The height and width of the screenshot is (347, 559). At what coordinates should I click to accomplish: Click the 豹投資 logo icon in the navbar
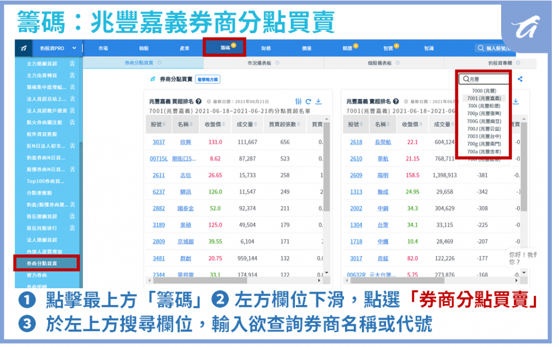[x=23, y=48]
